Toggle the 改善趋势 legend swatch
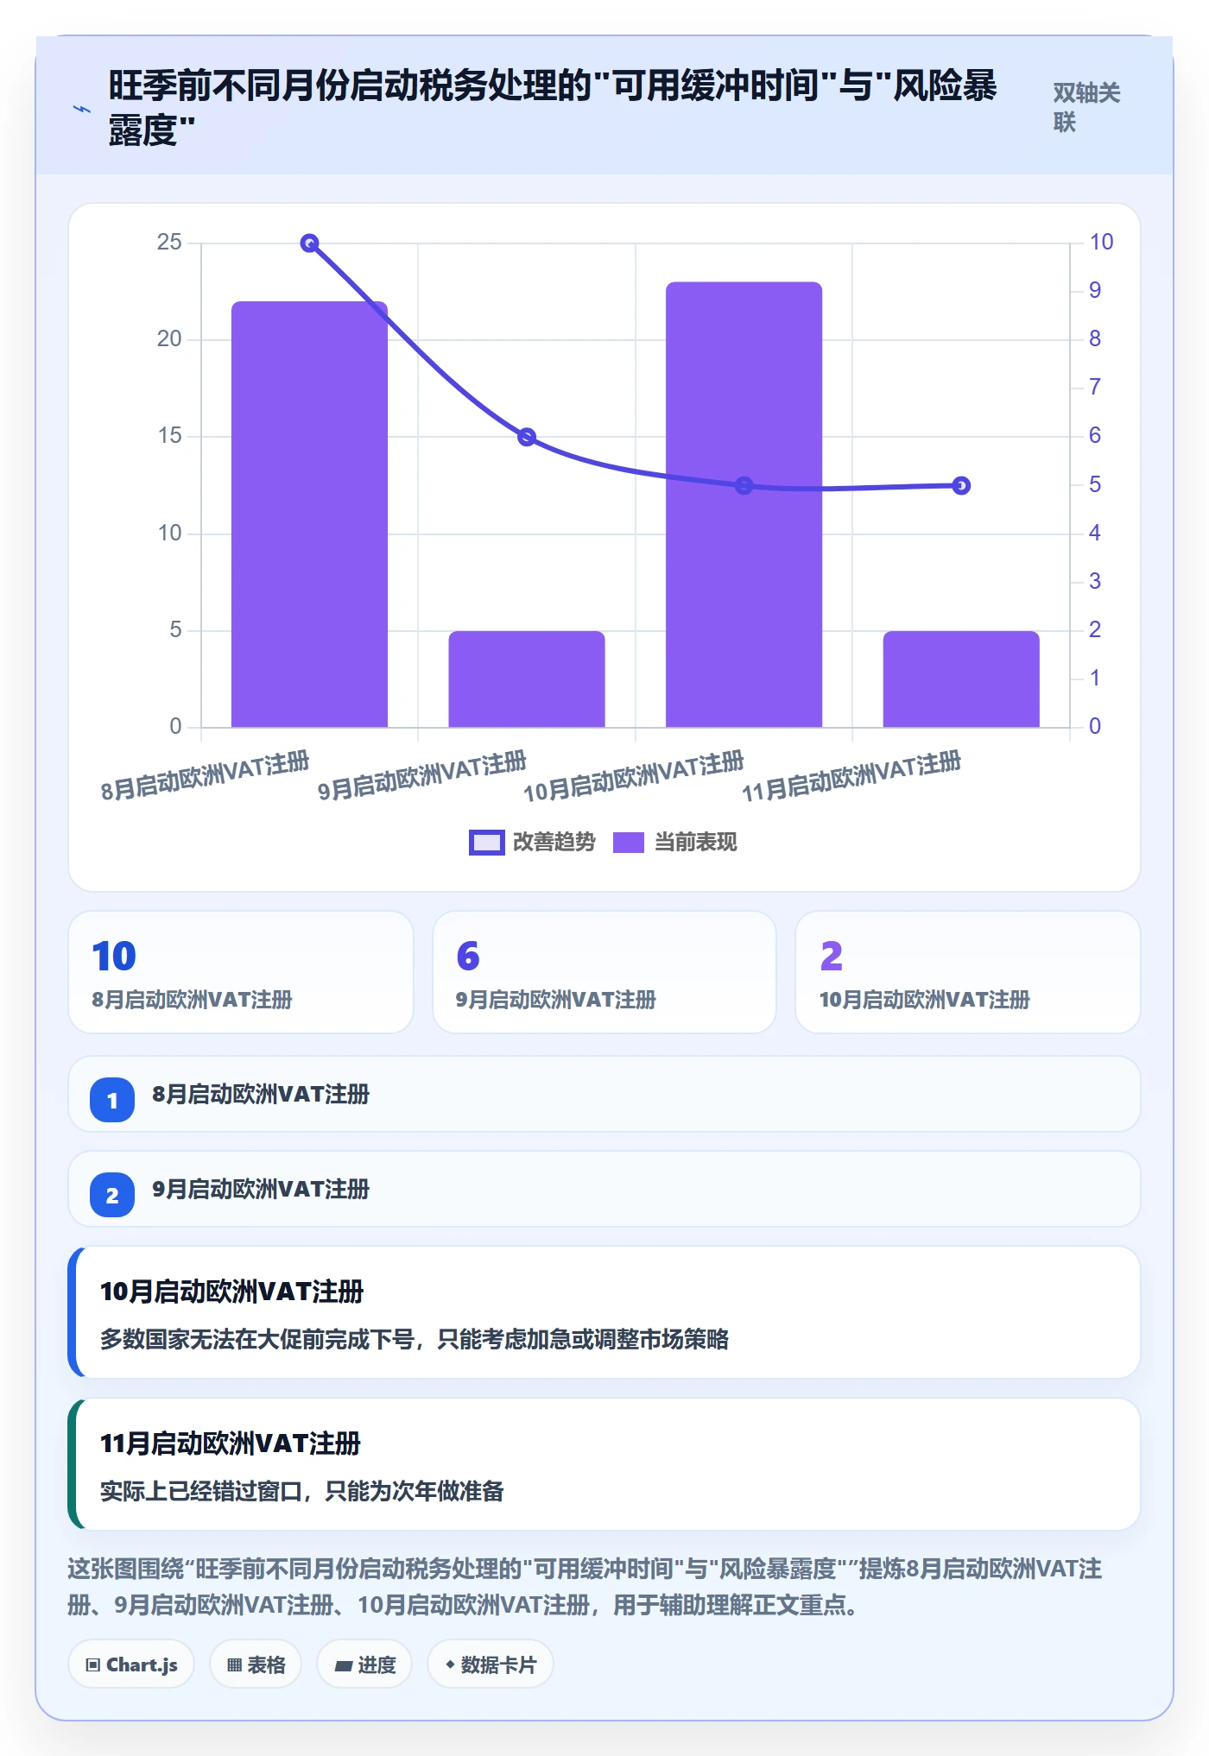 point(486,842)
